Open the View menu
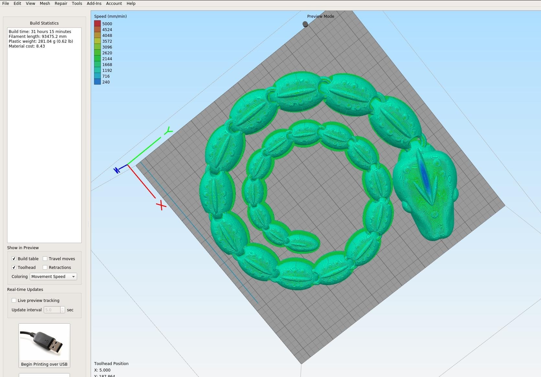The height and width of the screenshot is (377, 541). click(x=30, y=3)
